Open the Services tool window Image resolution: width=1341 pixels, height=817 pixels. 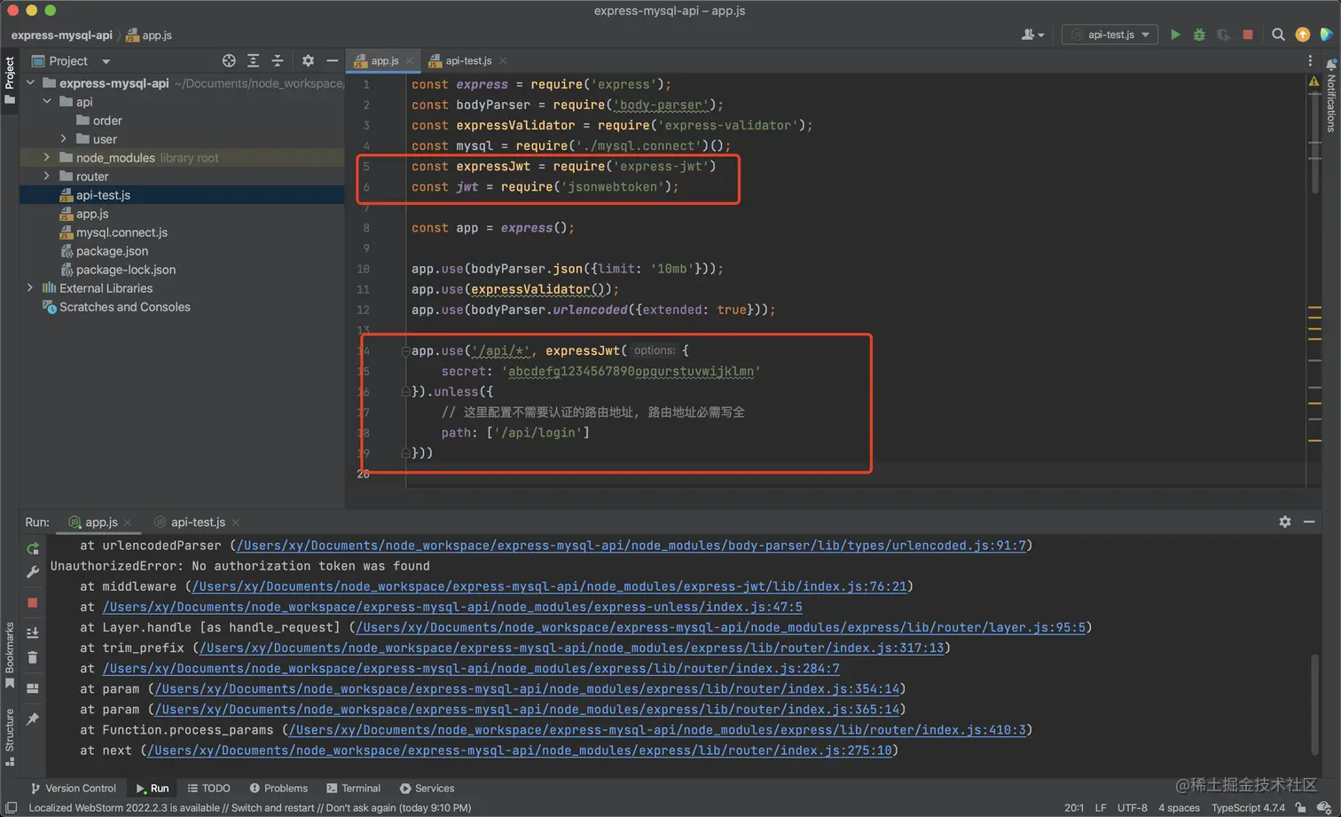point(427,788)
